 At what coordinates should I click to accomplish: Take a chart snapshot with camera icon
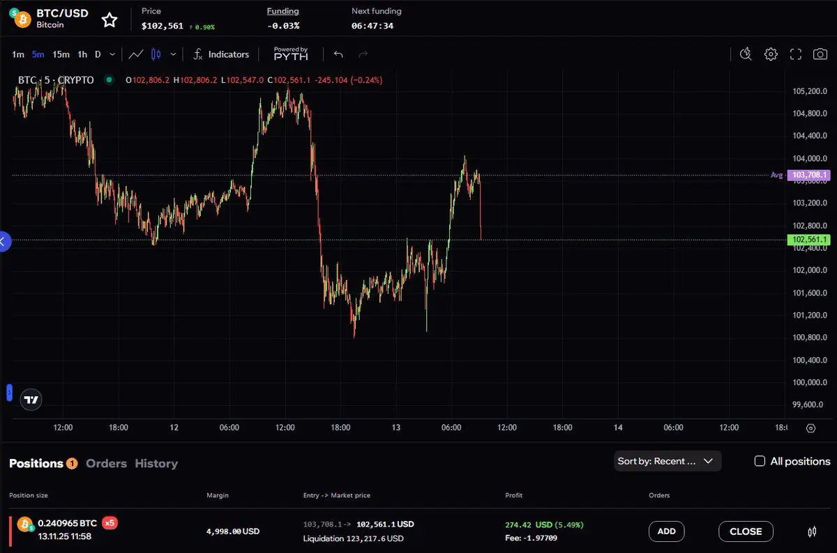821,54
